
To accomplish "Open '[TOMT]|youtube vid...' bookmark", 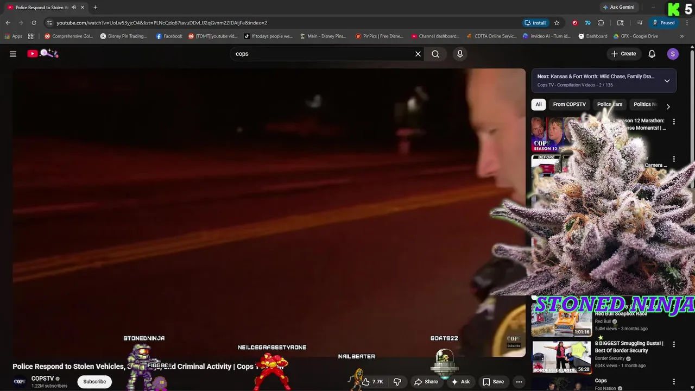I will (213, 36).
